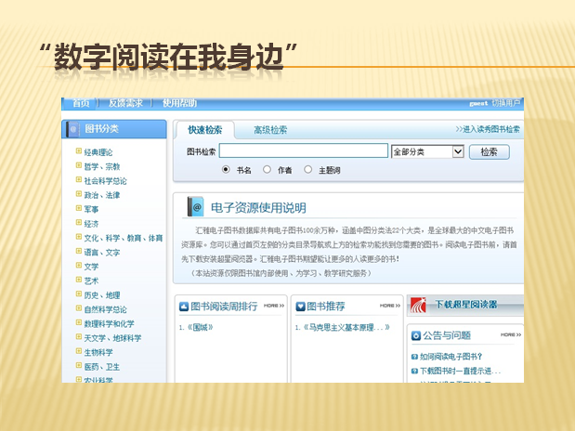
Task: Switch to the 高级检索 tab
Action: coord(270,130)
